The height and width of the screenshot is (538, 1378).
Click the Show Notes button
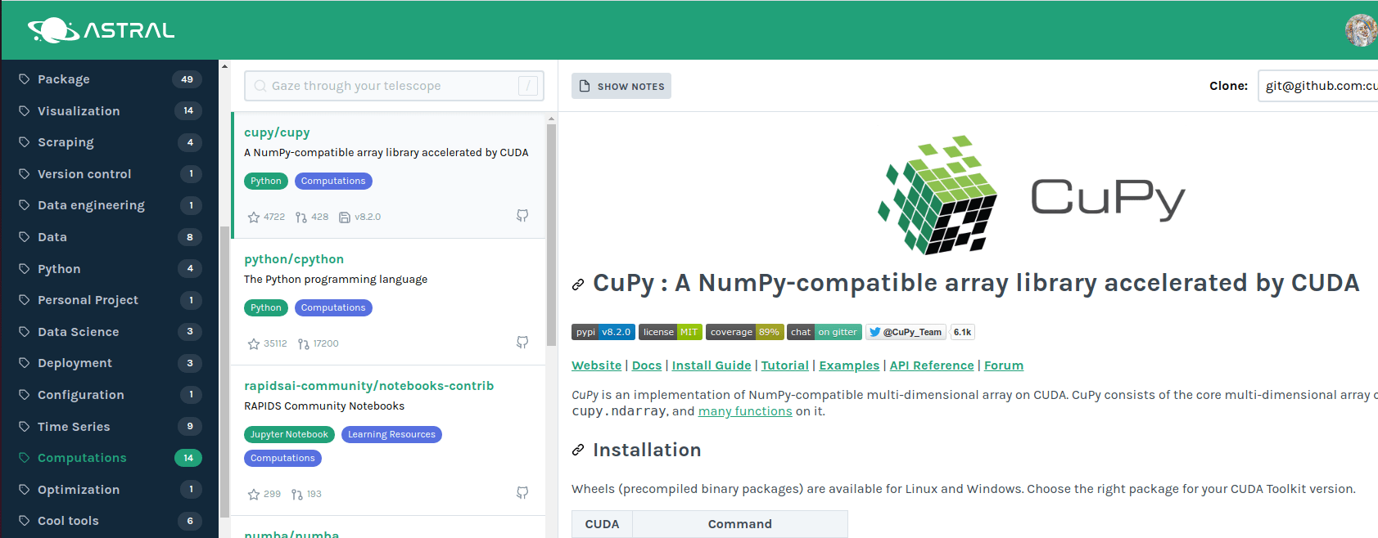[x=621, y=86]
